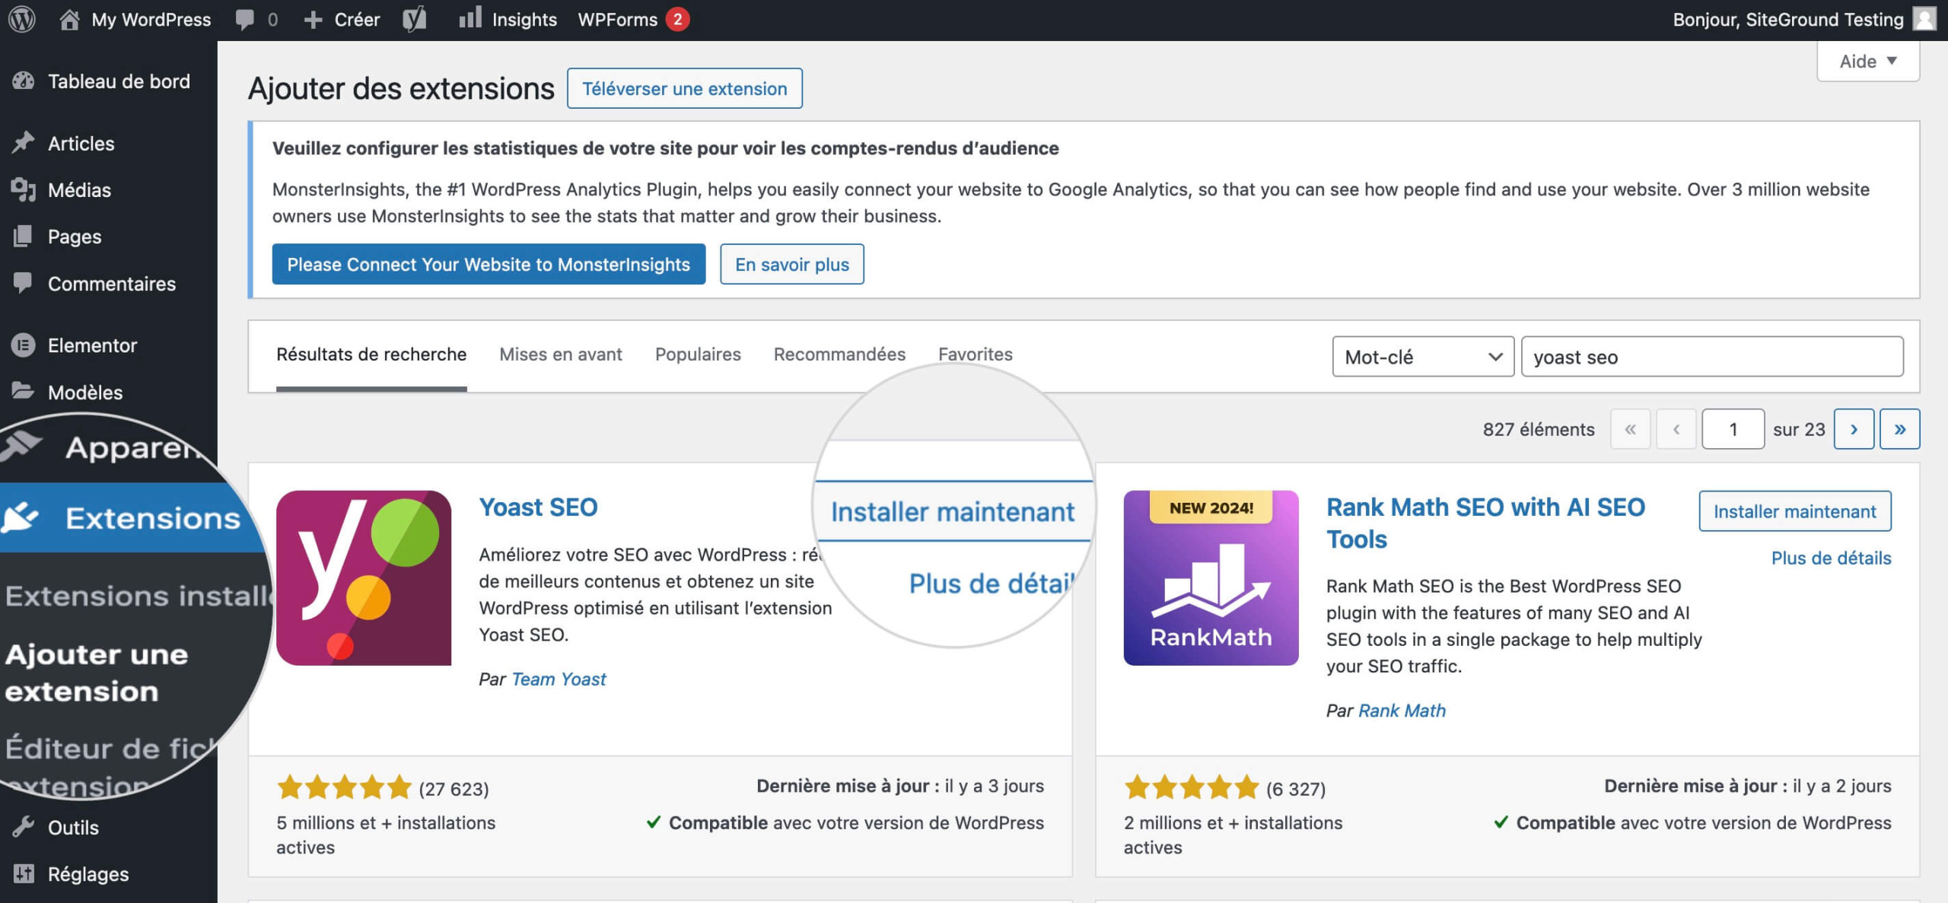Click the yoast seo search field
The height and width of the screenshot is (903, 1948).
pos(1712,356)
